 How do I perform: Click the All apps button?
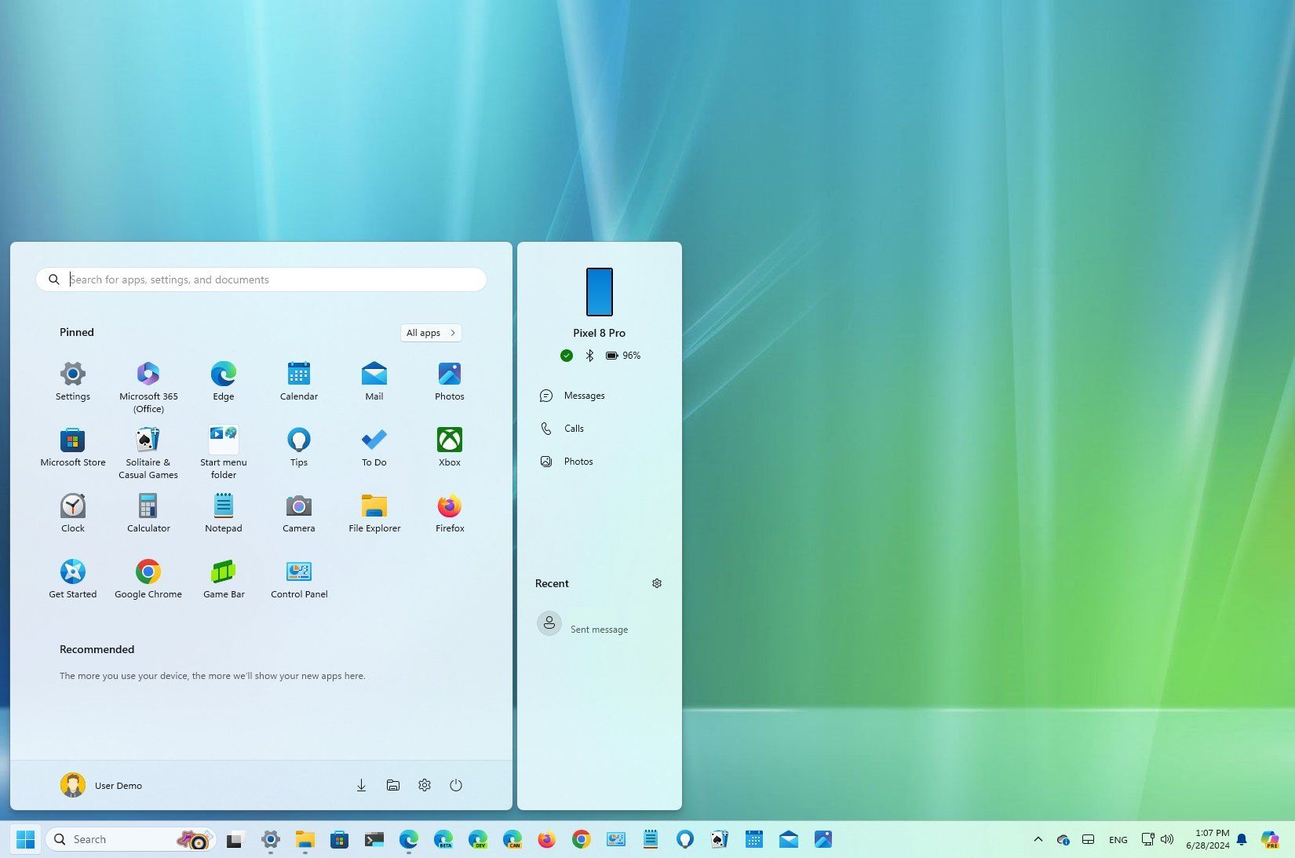pos(430,332)
